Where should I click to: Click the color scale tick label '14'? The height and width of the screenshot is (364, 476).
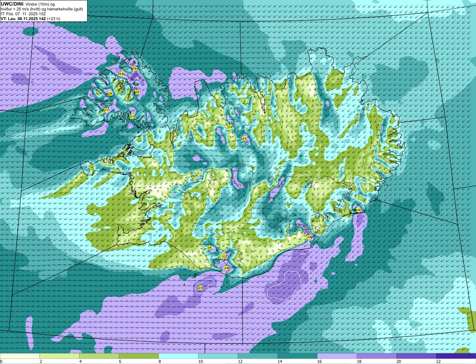(280, 361)
